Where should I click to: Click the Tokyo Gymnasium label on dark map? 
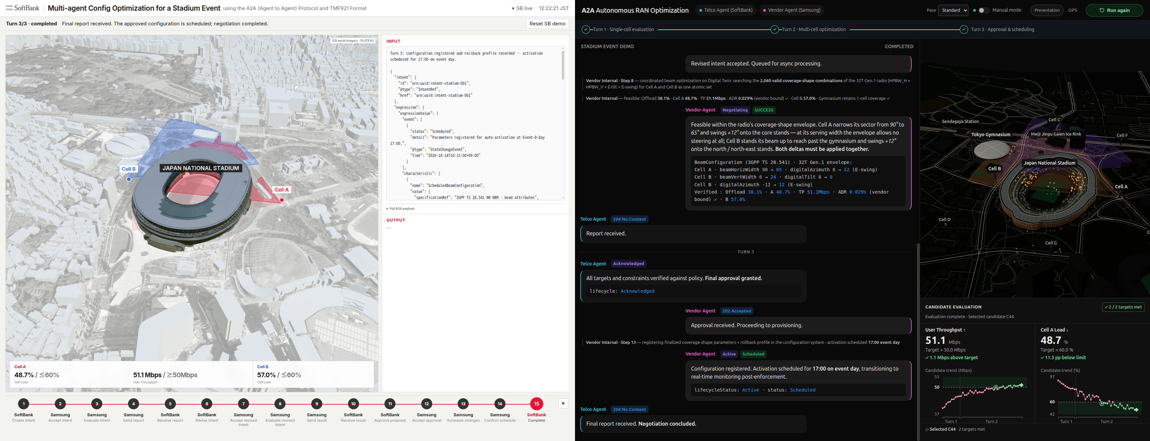(x=991, y=135)
